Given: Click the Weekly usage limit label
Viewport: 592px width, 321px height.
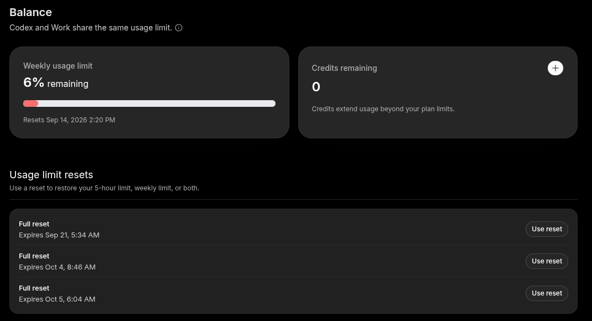Looking at the screenshot, I should 58,66.
